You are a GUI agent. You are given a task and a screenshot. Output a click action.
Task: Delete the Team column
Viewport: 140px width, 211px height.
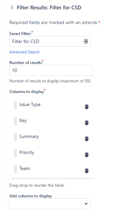click(87, 171)
